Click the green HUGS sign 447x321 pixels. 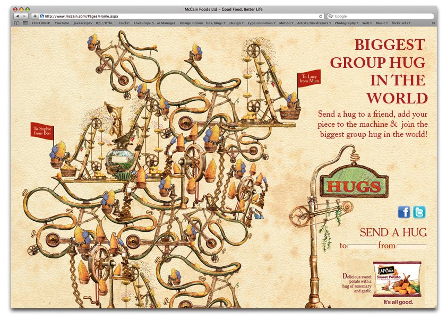click(x=354, y=181)
